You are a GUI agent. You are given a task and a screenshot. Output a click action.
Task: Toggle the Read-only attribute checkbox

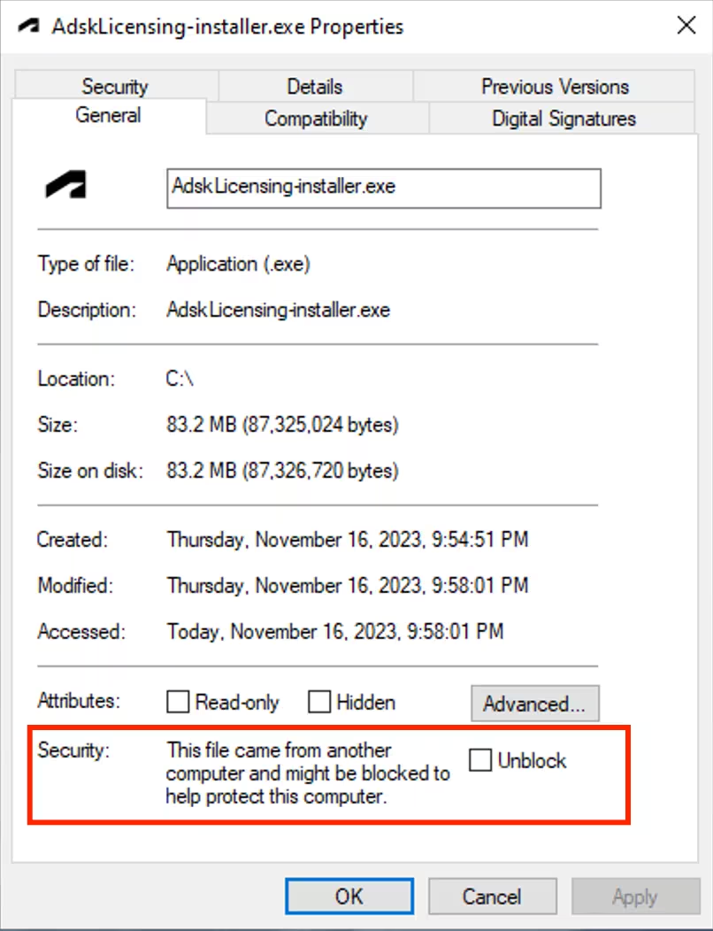point(179,703)
